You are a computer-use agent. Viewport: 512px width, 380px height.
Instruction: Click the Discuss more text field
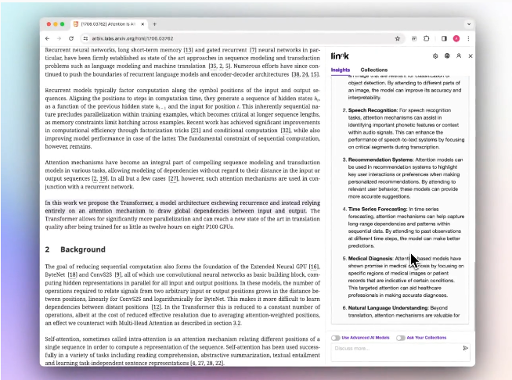pyautogui.click(x=391, y=348)
